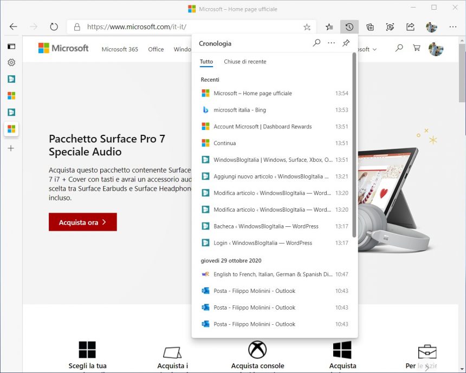Click the giovedì 29 ottobre 2020 heading
This screenshot has width=466, height=373.
coord(231,261)
